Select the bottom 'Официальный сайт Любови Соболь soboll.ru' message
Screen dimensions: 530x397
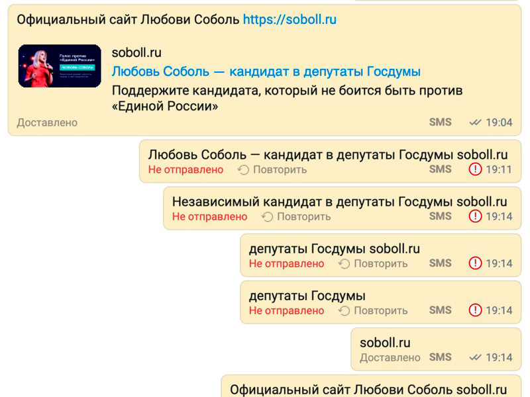click(x=368, y=389)
